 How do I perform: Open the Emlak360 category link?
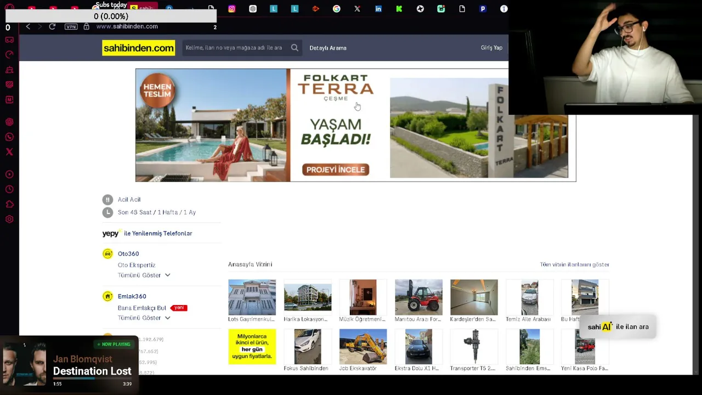pyautogui.click(x=132, y=296)
